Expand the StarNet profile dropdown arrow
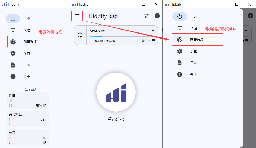 pos(153,31)
